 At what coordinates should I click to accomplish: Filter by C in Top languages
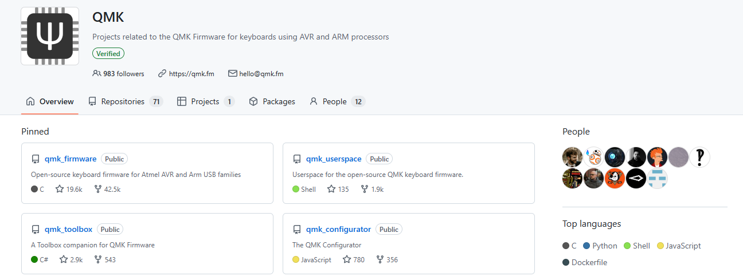570,246
